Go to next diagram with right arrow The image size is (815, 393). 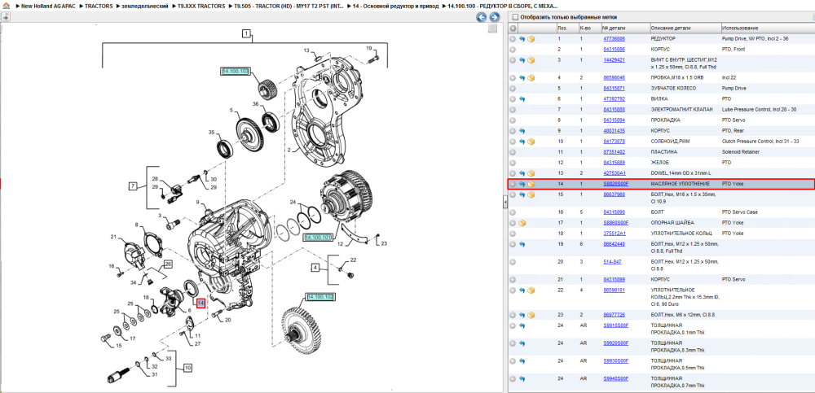point(495,17)
